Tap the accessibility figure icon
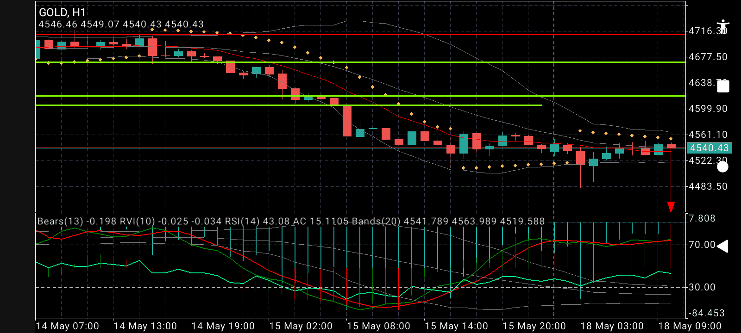 [x=722, y=26]
